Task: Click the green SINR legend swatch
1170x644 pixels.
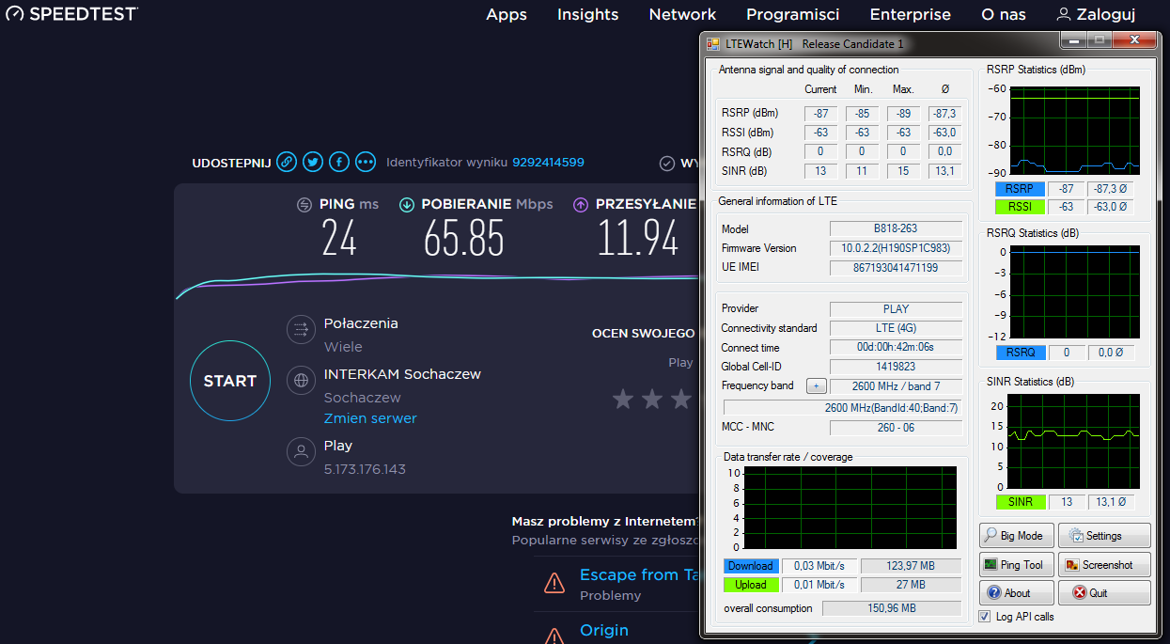Action: 1020,502
